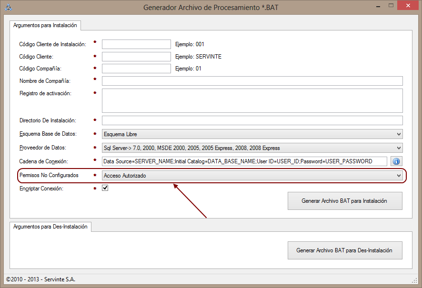Maximize the generator window

pyautogui.click(x=391, y=6)
